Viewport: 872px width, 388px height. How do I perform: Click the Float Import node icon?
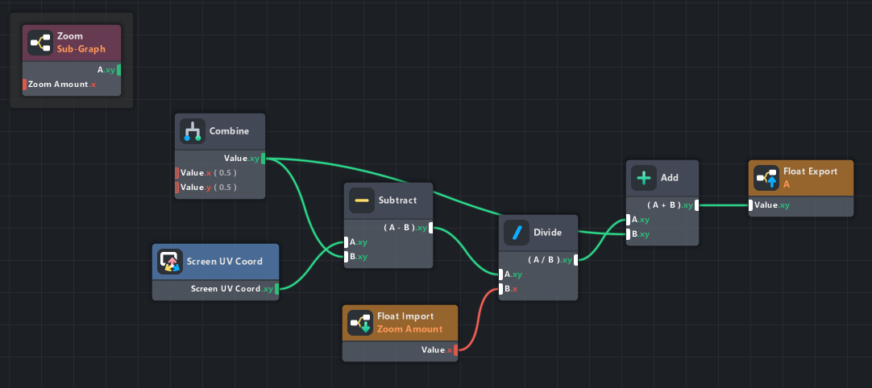click(x=359, y=323)
